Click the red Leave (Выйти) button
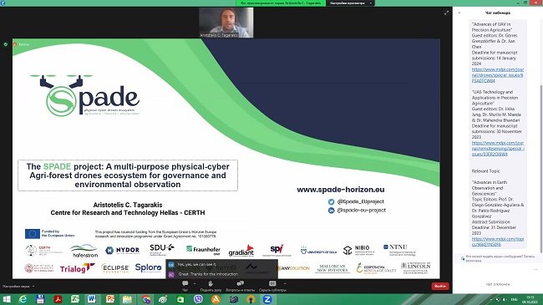Image resolution: width=543 pixels, height=305 pixels. tap(440, 286)
